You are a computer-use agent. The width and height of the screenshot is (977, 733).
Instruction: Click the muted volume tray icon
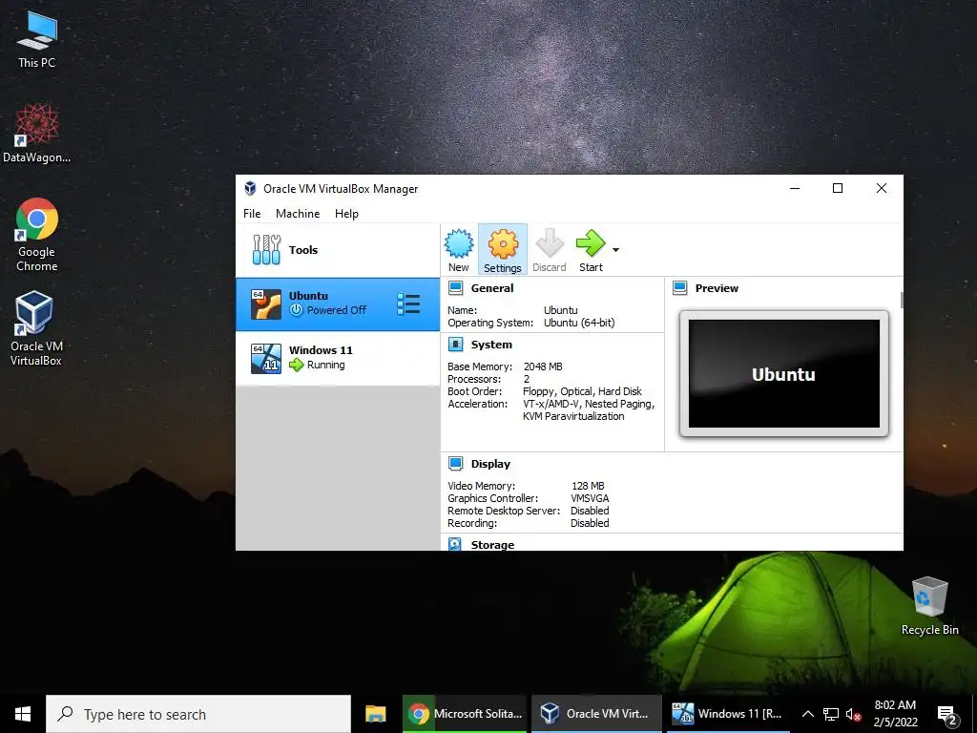pyautogui.click(x=853, y=714)
